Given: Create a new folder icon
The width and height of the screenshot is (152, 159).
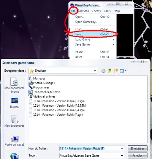Looking at the screenshot, I should pyautogui.click(x=116, y=71).
